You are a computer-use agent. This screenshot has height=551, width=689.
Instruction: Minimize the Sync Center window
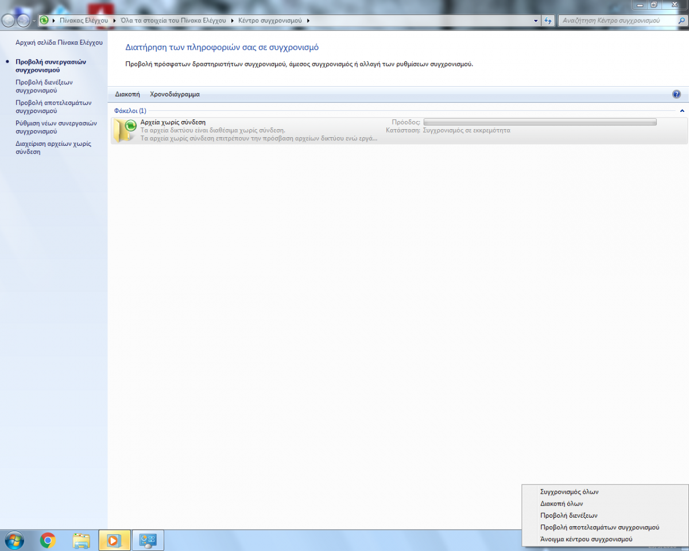pos(640,4)
